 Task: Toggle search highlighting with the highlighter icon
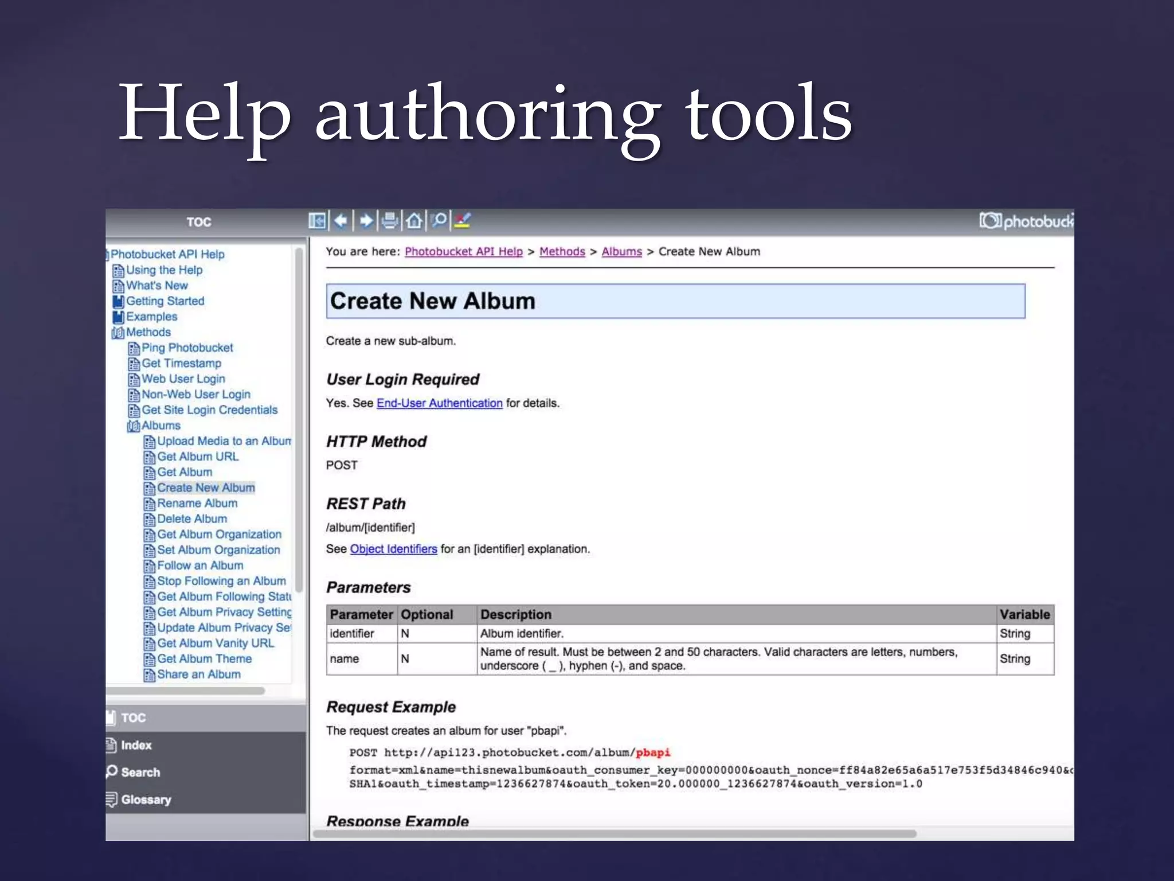(x=463, y=221)
